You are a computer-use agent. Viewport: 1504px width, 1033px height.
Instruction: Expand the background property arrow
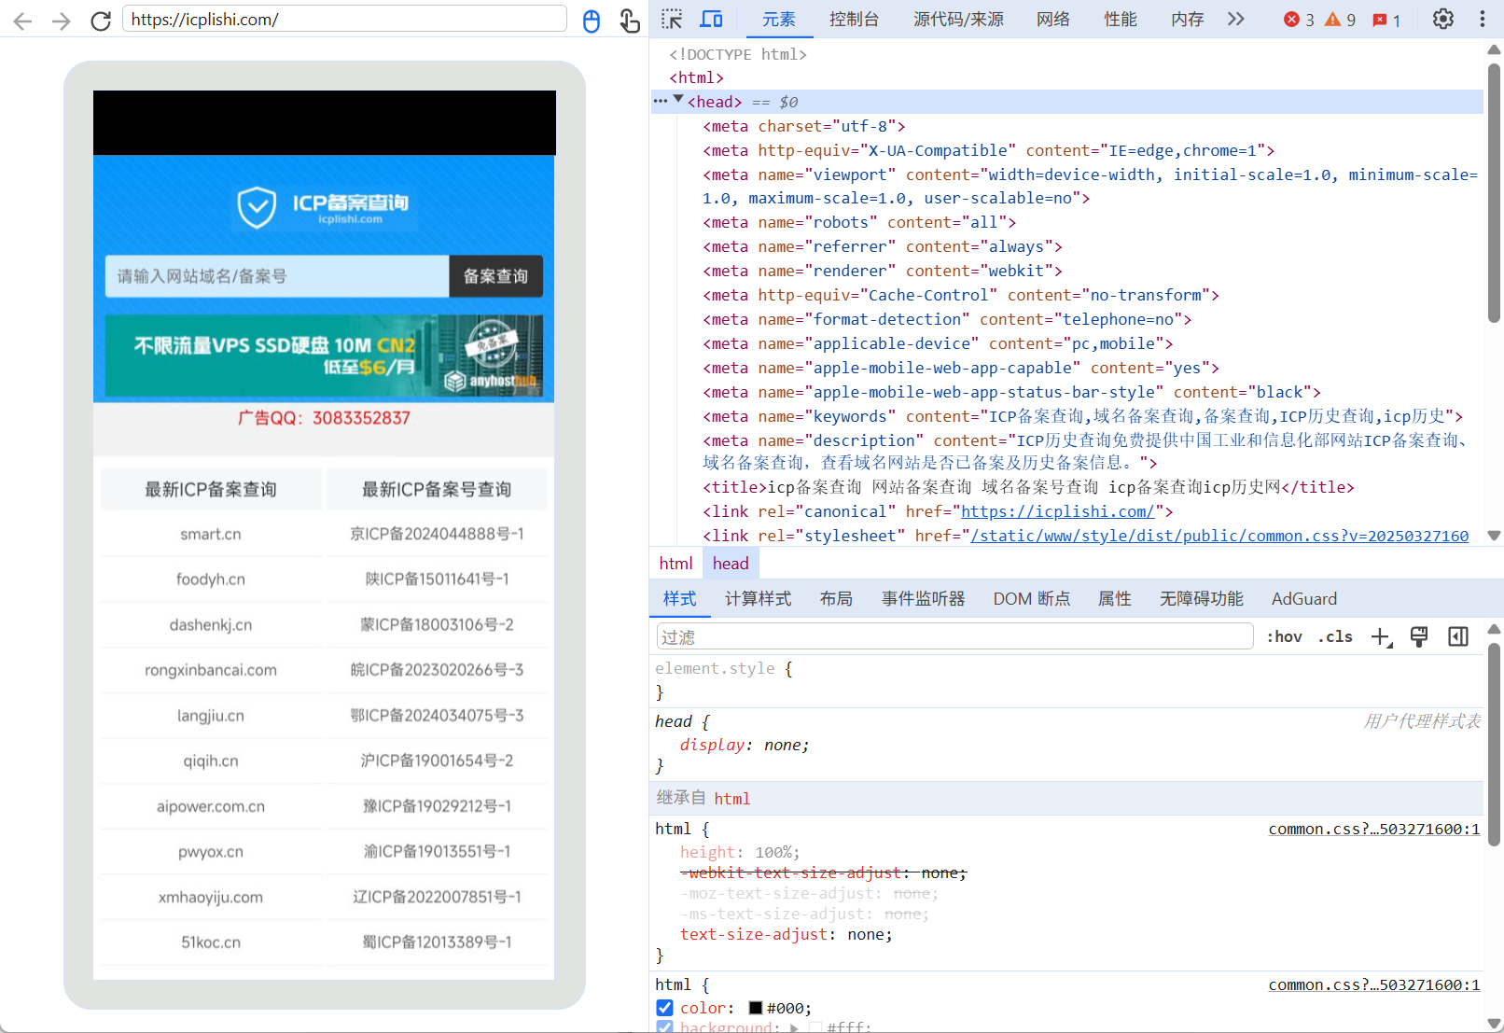(x=794, y=1027)
